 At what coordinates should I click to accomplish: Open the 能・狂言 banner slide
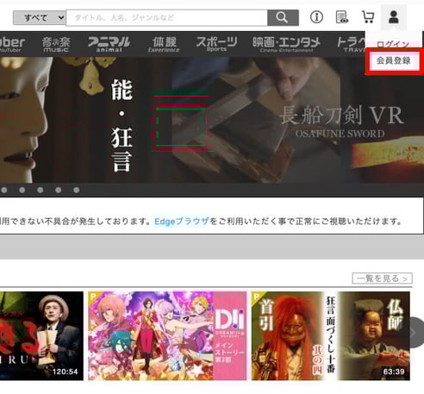point(86,120)
